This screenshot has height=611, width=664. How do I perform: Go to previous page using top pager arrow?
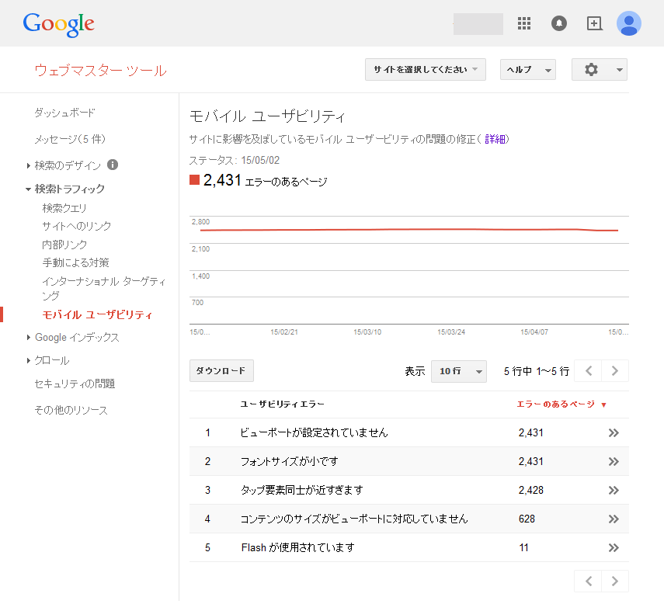pos(588,371)
